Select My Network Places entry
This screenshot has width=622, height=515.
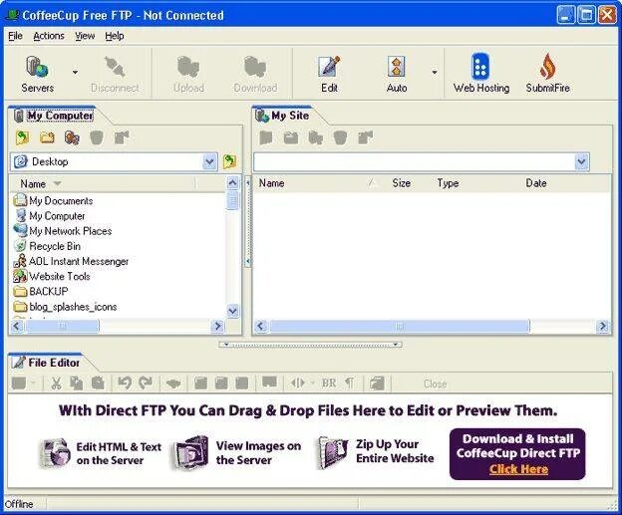click(63, 231)
